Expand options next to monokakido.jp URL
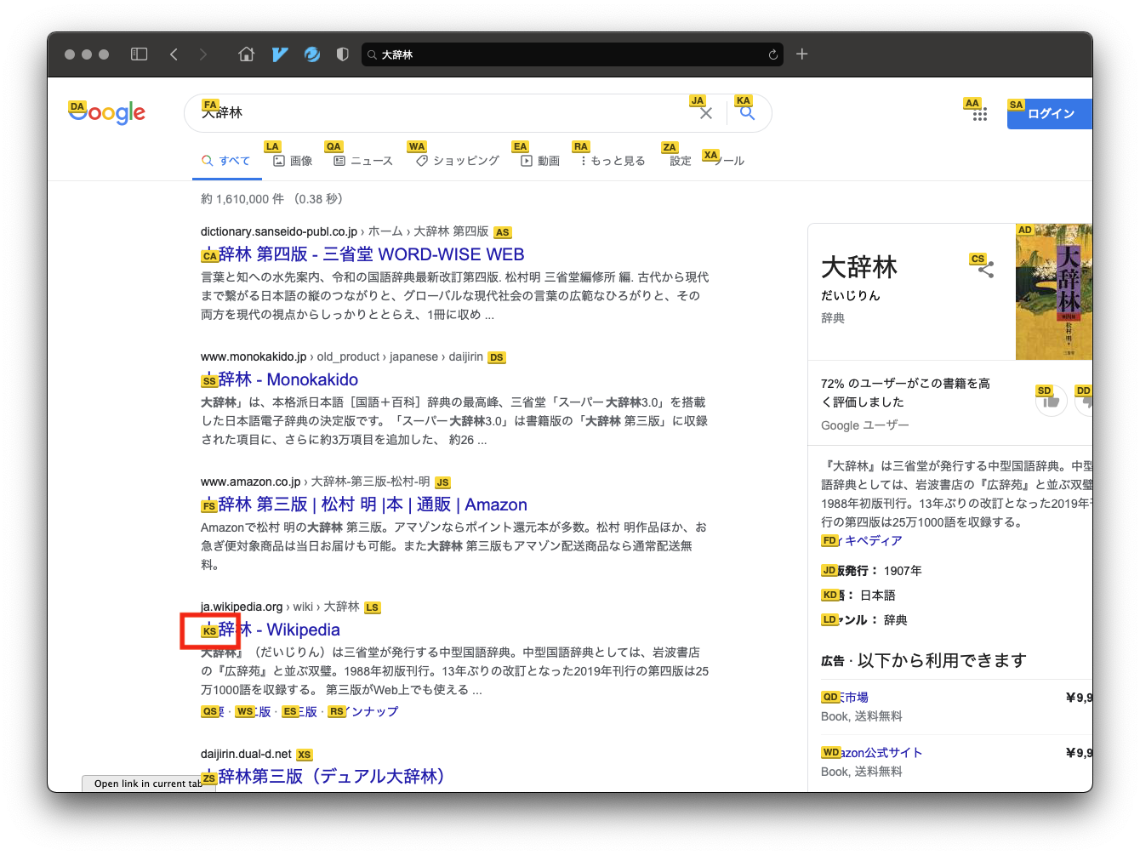Viewport: 1140px width, 855px height. 497,357
